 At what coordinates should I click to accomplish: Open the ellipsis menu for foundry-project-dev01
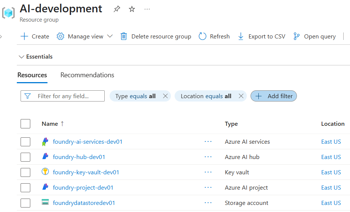point(208,188)
